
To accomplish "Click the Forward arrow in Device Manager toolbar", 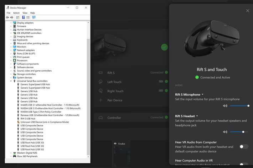I will [12, 17].
